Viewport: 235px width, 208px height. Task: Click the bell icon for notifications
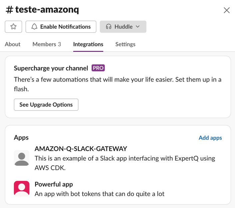[34, 27]
